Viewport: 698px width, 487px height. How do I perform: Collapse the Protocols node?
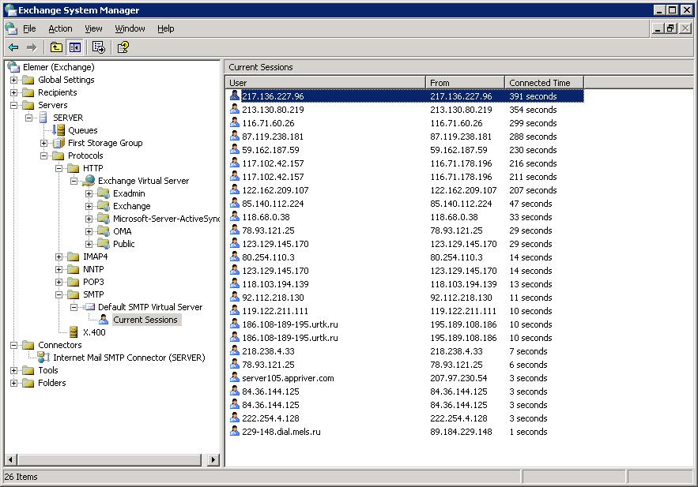[x=43, y=156]
